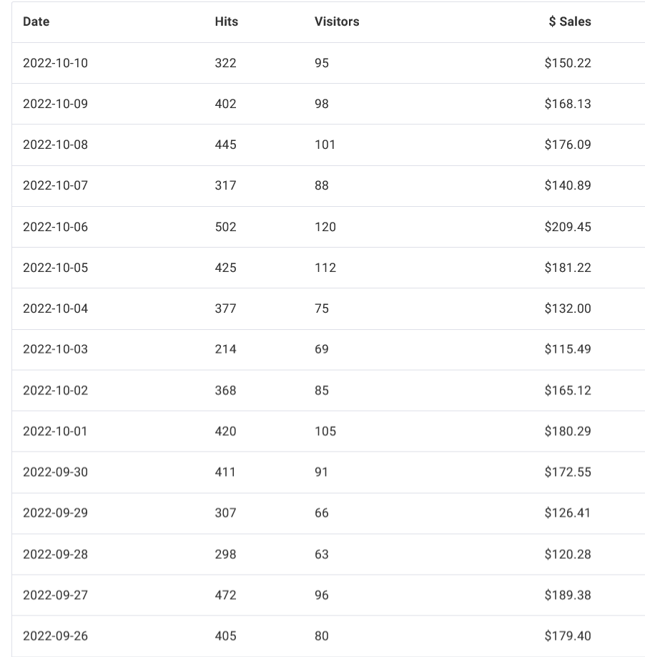Screen dimensions: 645x657
Task: Select the 2022-10-03 row date
Action: coord(55,349)
